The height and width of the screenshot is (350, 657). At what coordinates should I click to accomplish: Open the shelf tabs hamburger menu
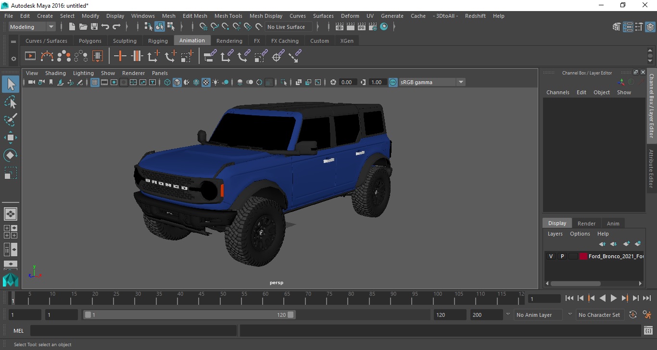13,42
